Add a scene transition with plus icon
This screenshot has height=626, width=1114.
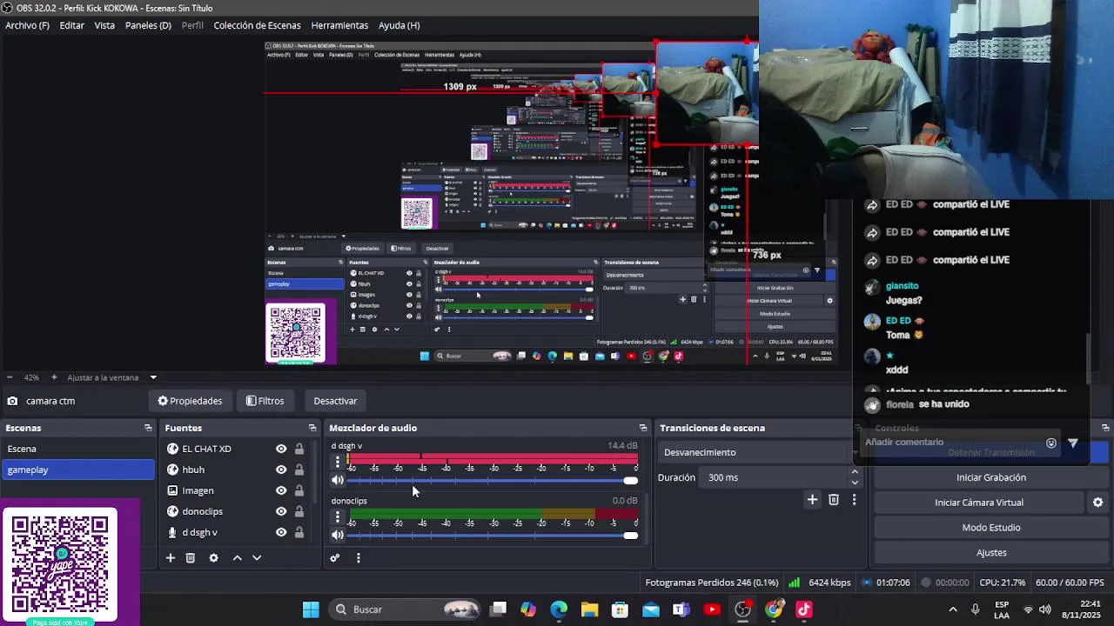[812, 499]
